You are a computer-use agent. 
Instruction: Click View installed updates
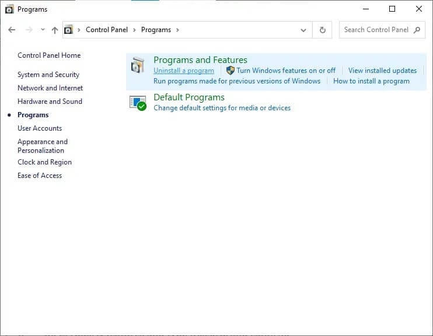click(x=382, y=71)
